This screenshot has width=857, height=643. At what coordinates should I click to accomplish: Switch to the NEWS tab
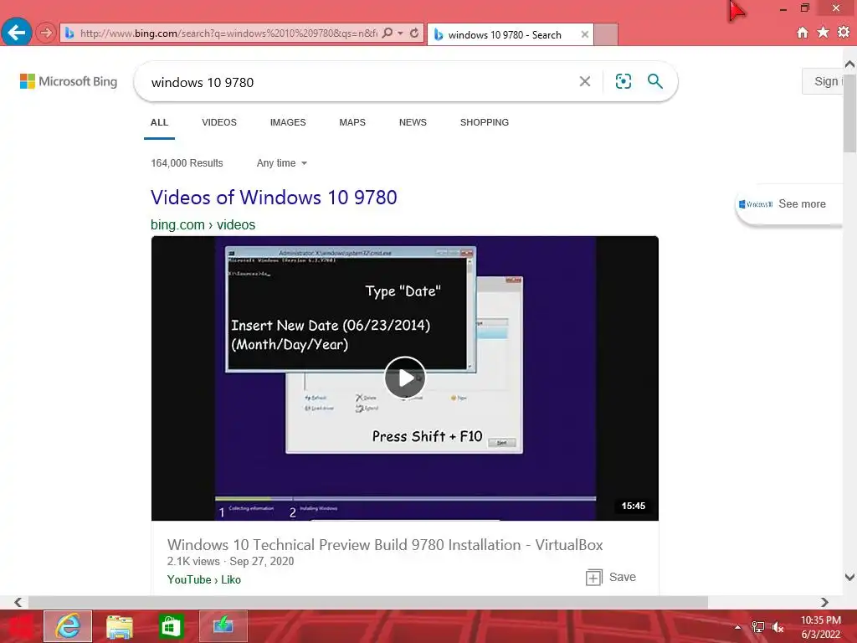point(413,122)
